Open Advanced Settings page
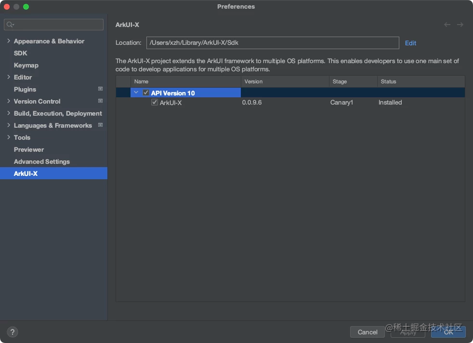 click(42, 162)
